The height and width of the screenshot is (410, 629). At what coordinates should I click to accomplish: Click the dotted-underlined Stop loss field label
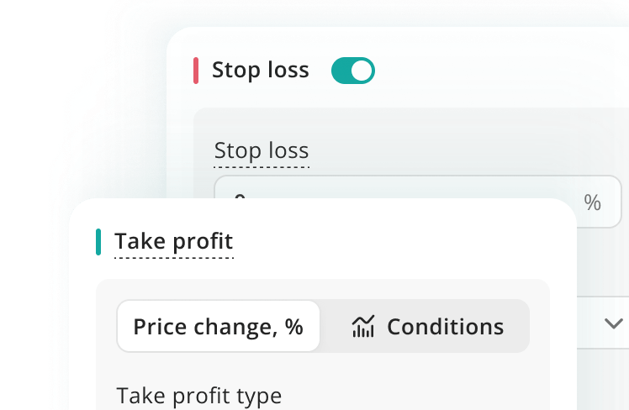coord(262,151)
